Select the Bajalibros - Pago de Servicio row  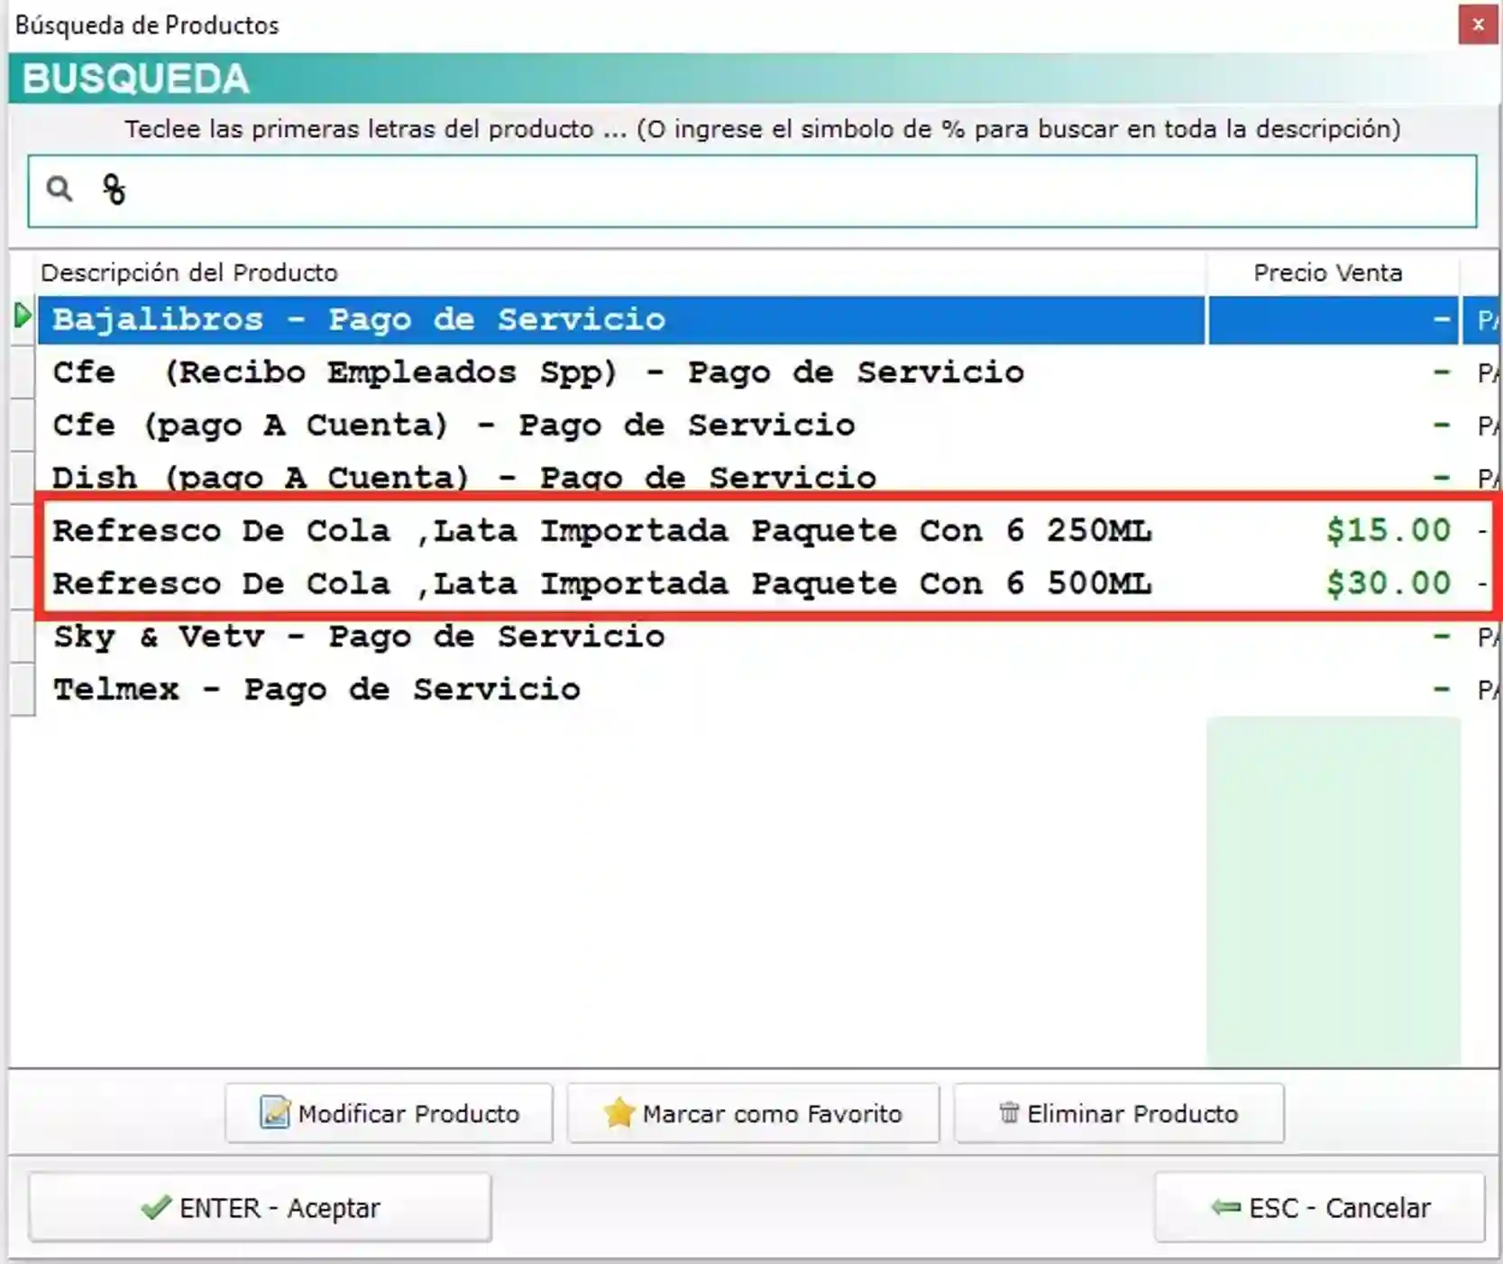(x=621, y=319)
